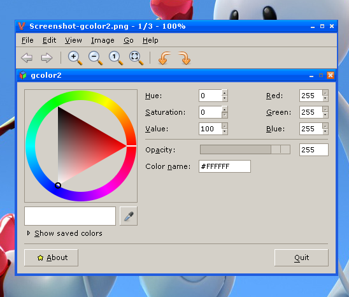Open the Image menu
Image resolution: width=349 pixels, height=297 pixels.
coord(103,40)
